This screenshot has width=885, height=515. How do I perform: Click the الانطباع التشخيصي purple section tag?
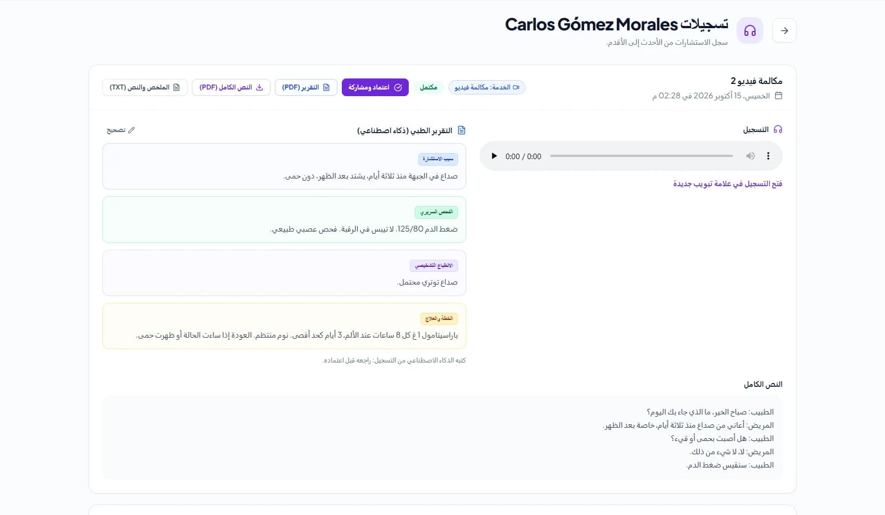tap(434, 266)
